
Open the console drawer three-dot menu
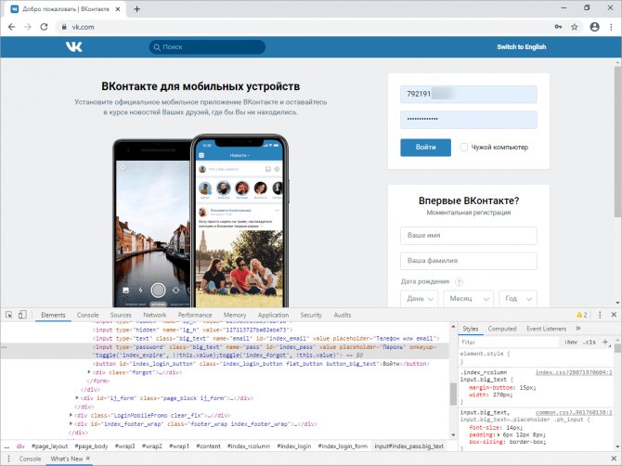(x=8, y=459)
